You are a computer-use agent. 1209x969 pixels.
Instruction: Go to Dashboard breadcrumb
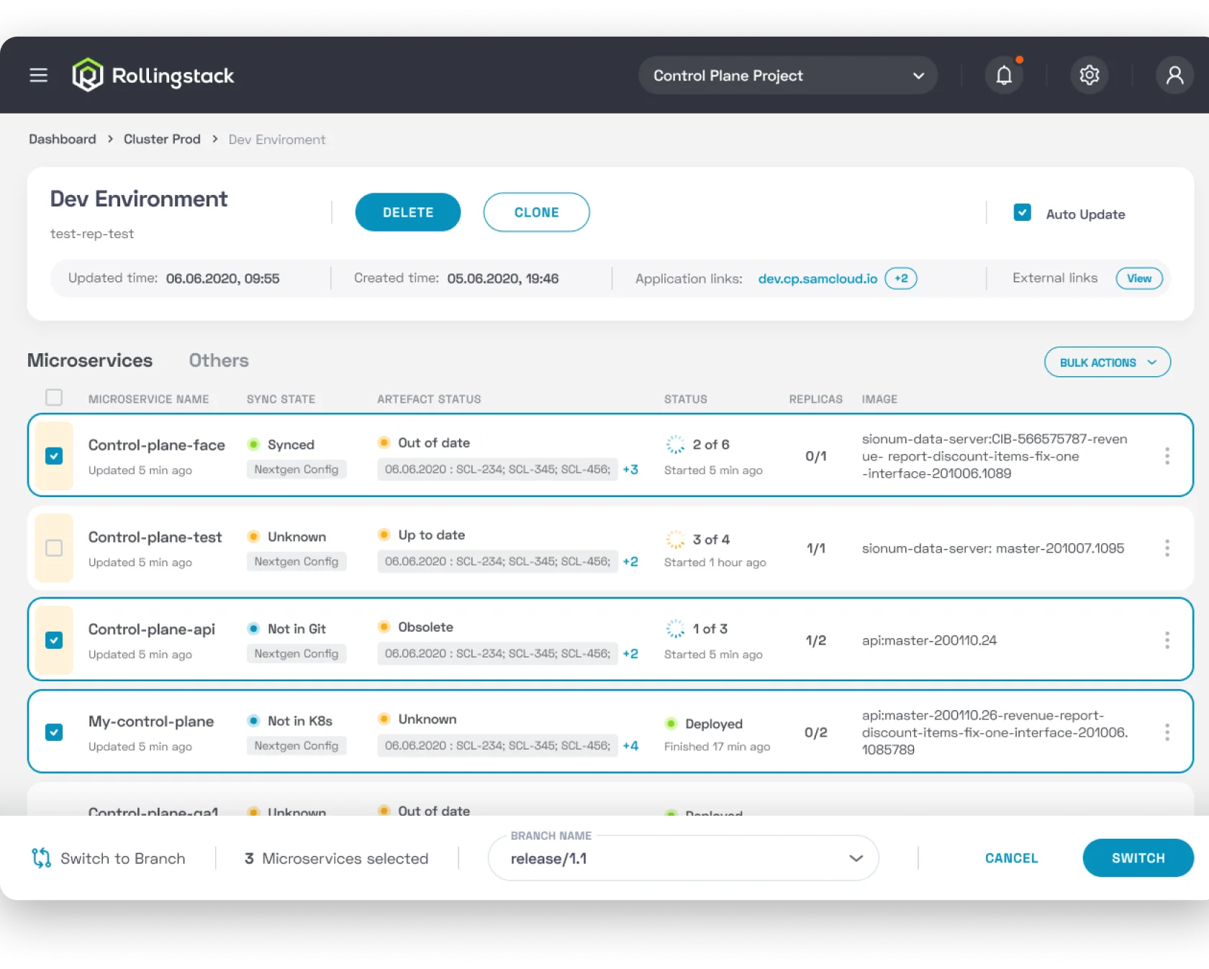click(x=63, y=139)
